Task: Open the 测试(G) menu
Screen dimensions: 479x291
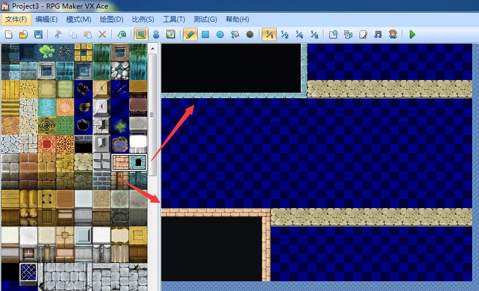Action: [x=205, y=19]
